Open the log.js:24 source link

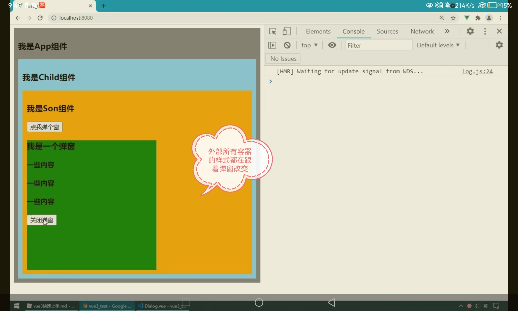click(x=477, y=71)
